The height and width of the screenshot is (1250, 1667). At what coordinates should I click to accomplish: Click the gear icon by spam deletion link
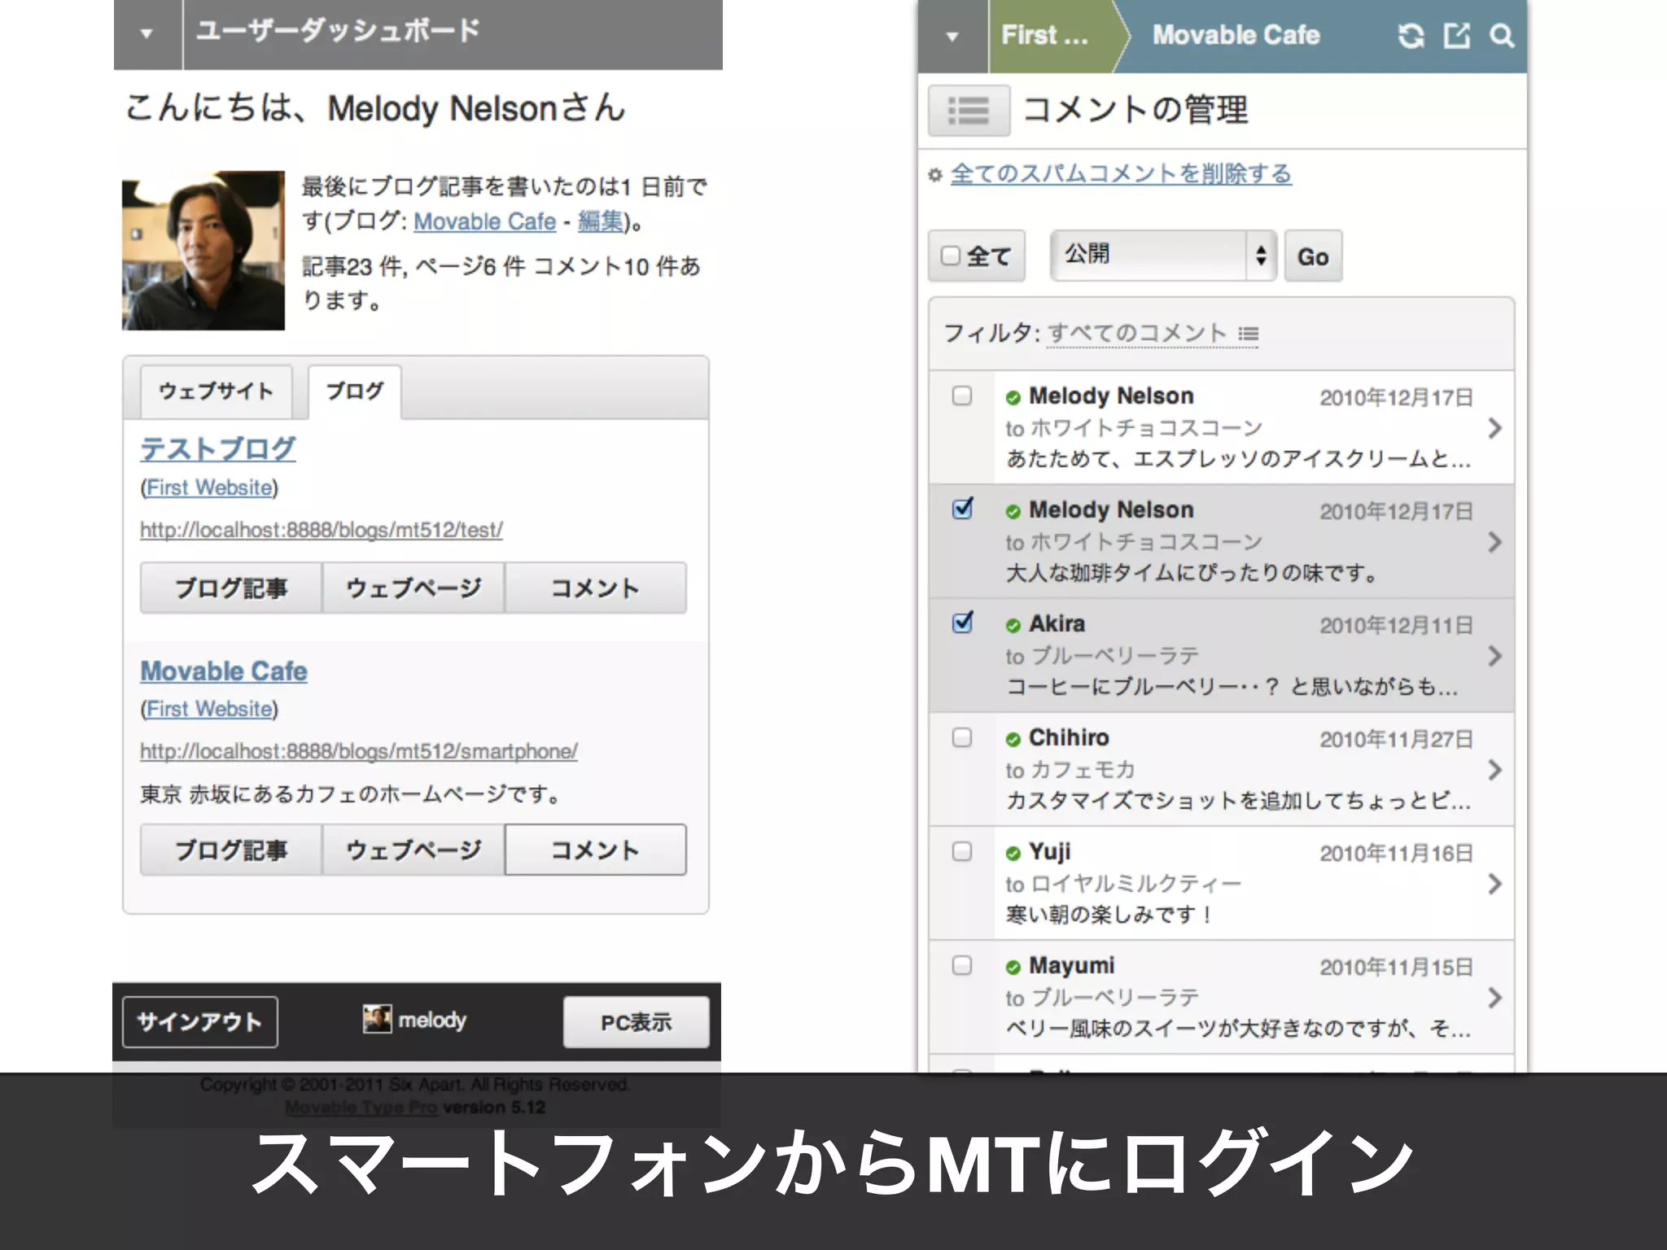[935, 175]
